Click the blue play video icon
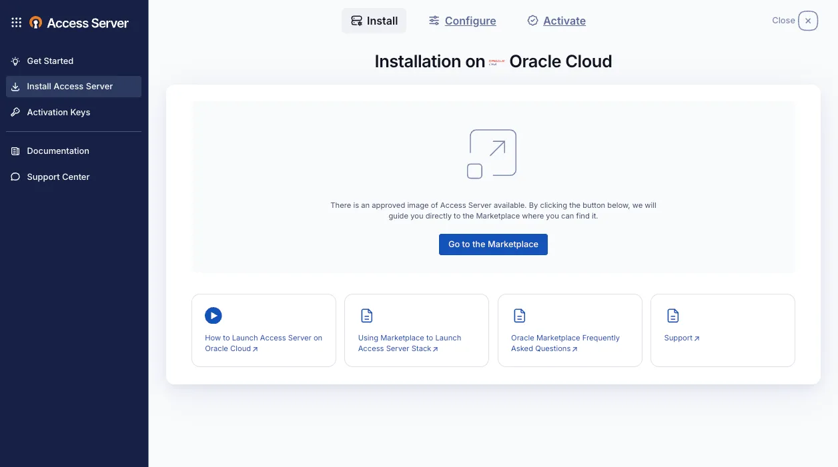 [213, 316]
